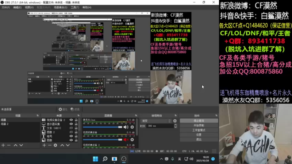292x164 pixels.
Task: Toggle visibility of 图像 source
Action: (x=71, y=140)
